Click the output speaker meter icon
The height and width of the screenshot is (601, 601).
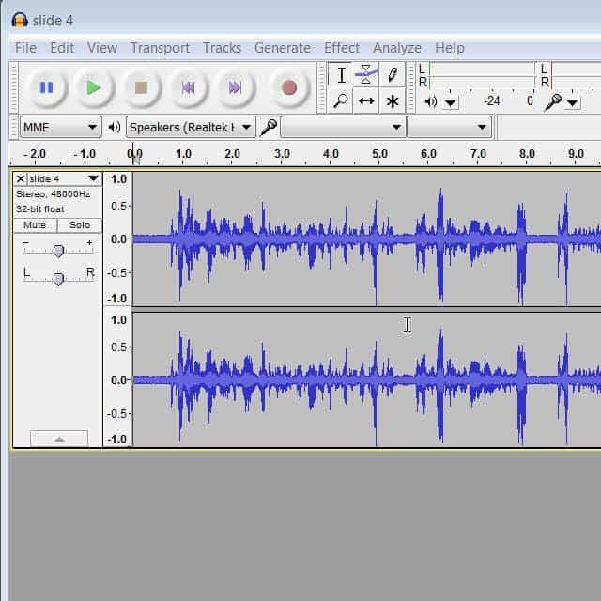(x=431, y=101)
